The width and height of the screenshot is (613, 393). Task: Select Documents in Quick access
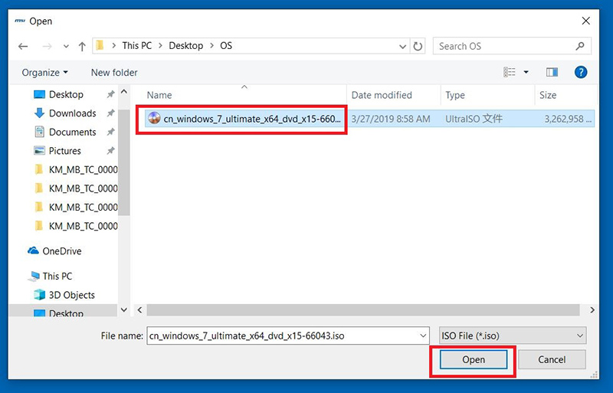[x=72, y=132]
